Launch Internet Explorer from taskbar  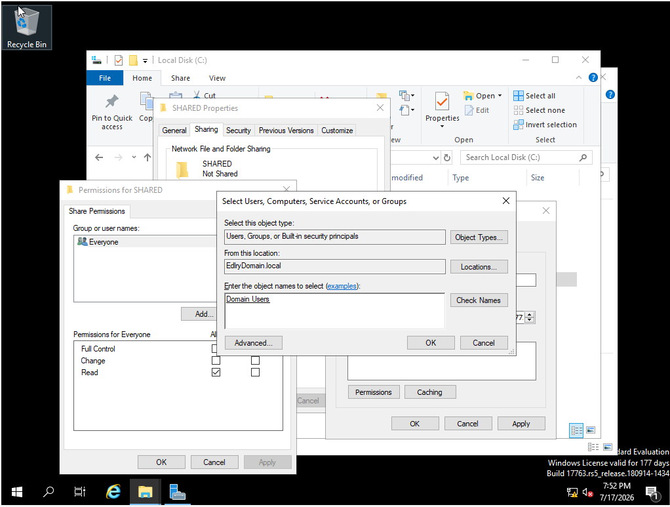pyautogui.click(x=113, y=492)
